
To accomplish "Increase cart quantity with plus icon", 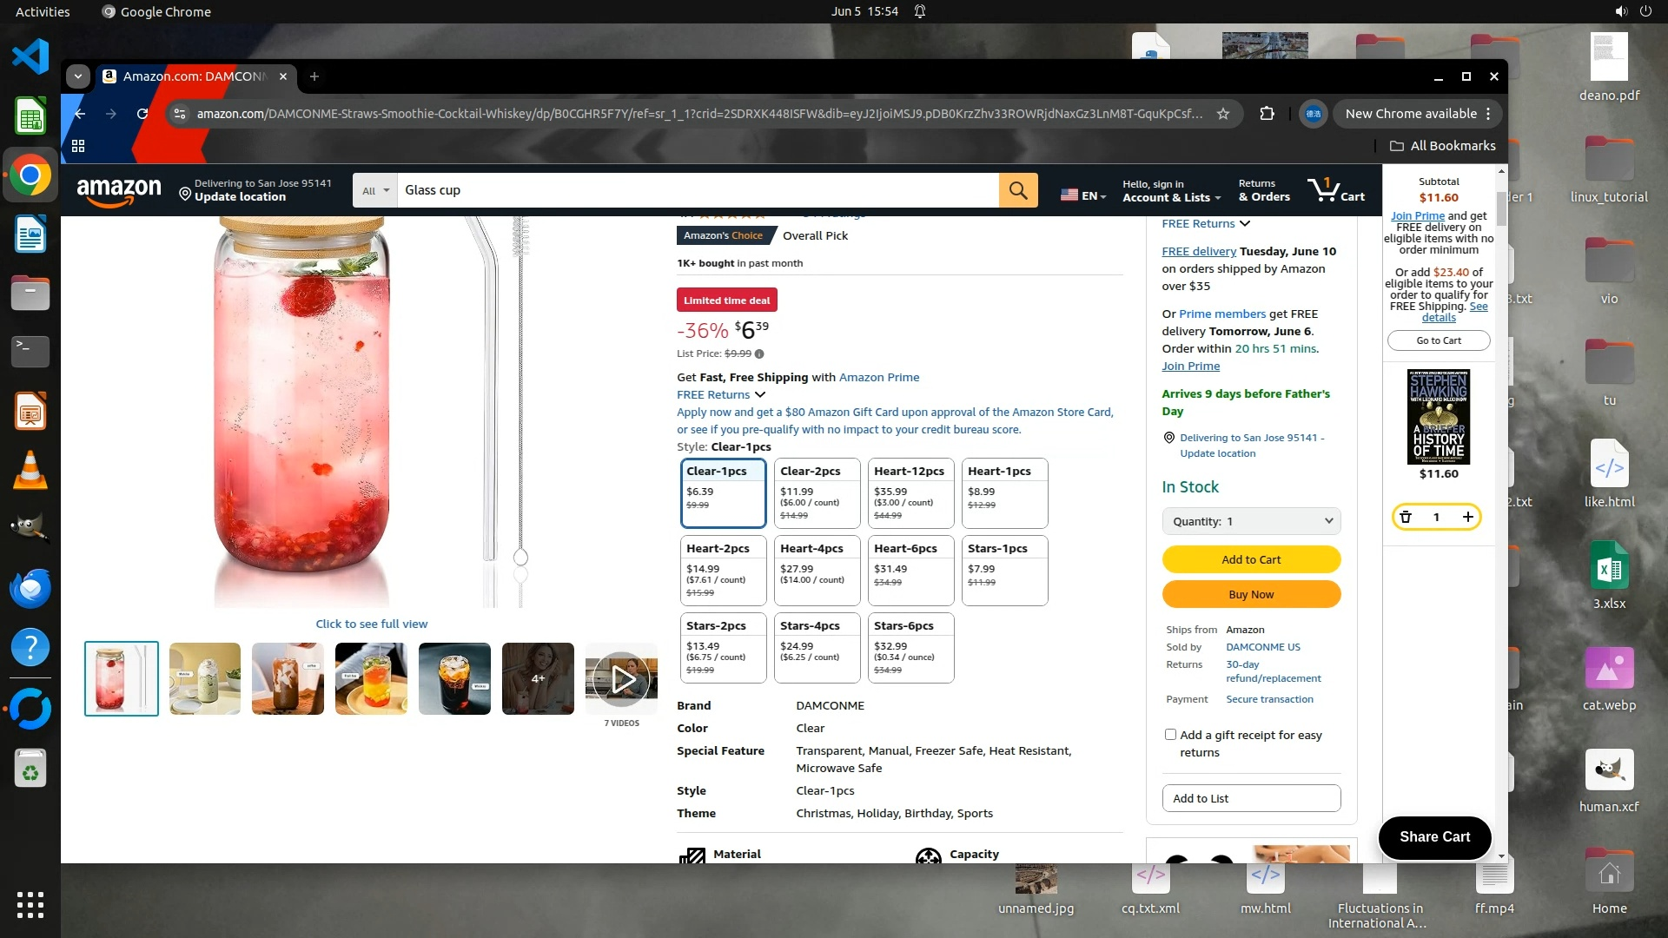I will [1468, 517].
